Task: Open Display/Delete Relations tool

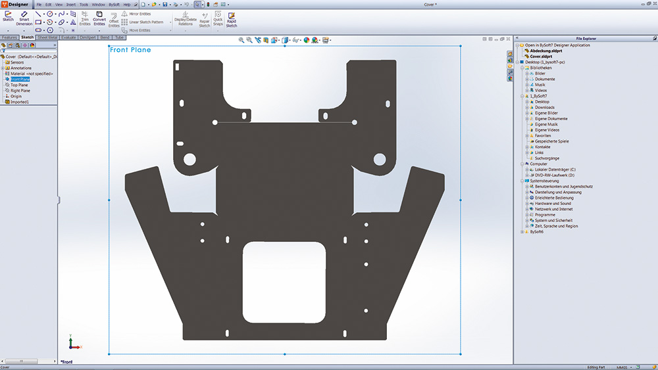Action: (186, 19)
